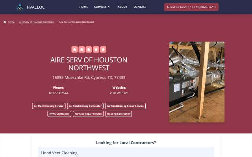Screen dimensions: 252x157
Task: Select the Air Conditioning Contractor tag
Action: click(x=85, y=106)
